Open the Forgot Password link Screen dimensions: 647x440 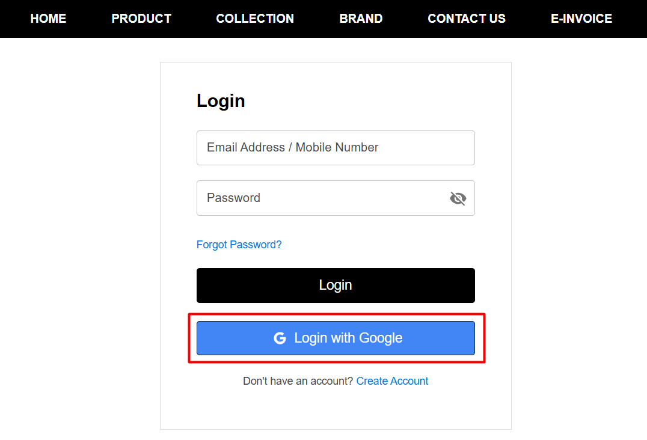coord(239,244)
